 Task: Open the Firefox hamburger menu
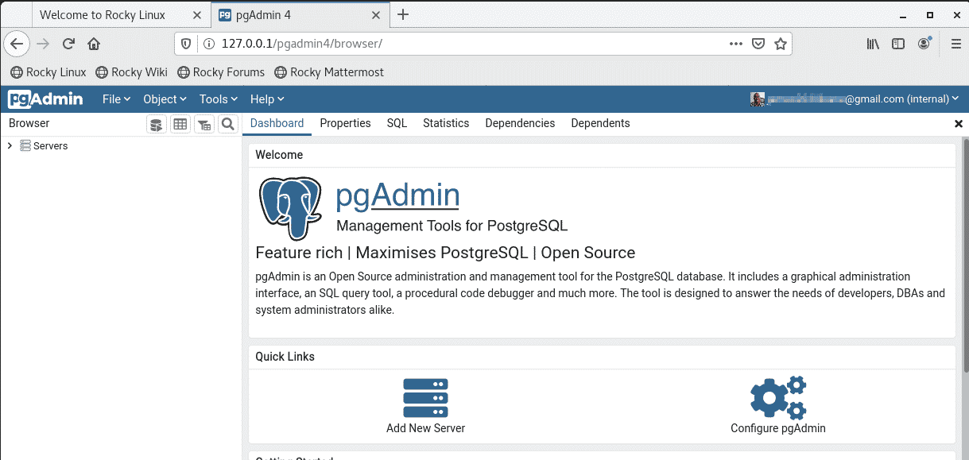tap(956, 44)
